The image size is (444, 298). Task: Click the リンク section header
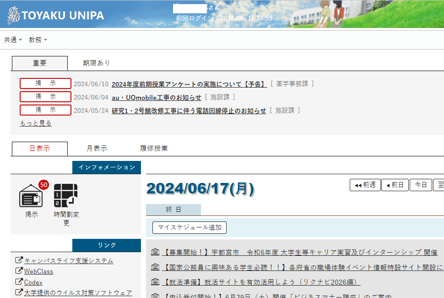tap(107, 245)
